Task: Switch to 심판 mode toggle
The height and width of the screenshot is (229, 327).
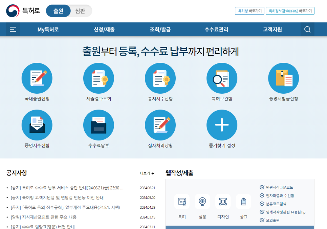Action: [80, 11]
